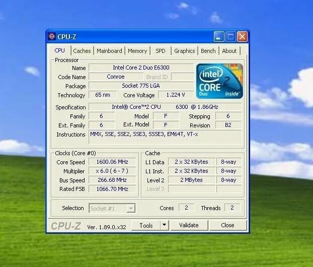Switch to the Bench tab
This screenshot has width=313, height=267.
click(208, 51)
